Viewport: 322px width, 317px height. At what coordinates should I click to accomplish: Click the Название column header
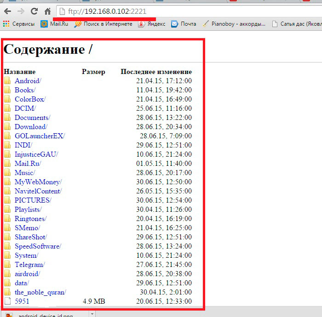pyautogui.click(x=20, y=72)
